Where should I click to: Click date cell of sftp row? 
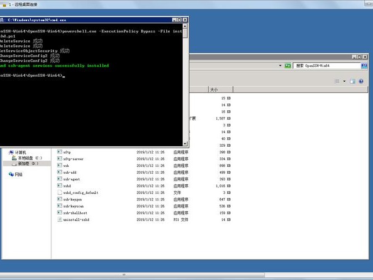[150, 152]
